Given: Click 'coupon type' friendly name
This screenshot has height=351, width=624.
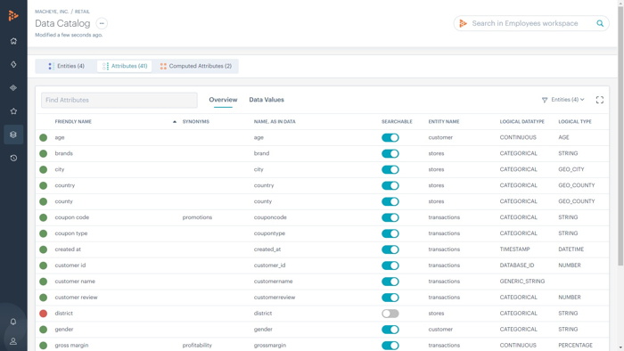Looking at the screenshot, I should 70,233.
